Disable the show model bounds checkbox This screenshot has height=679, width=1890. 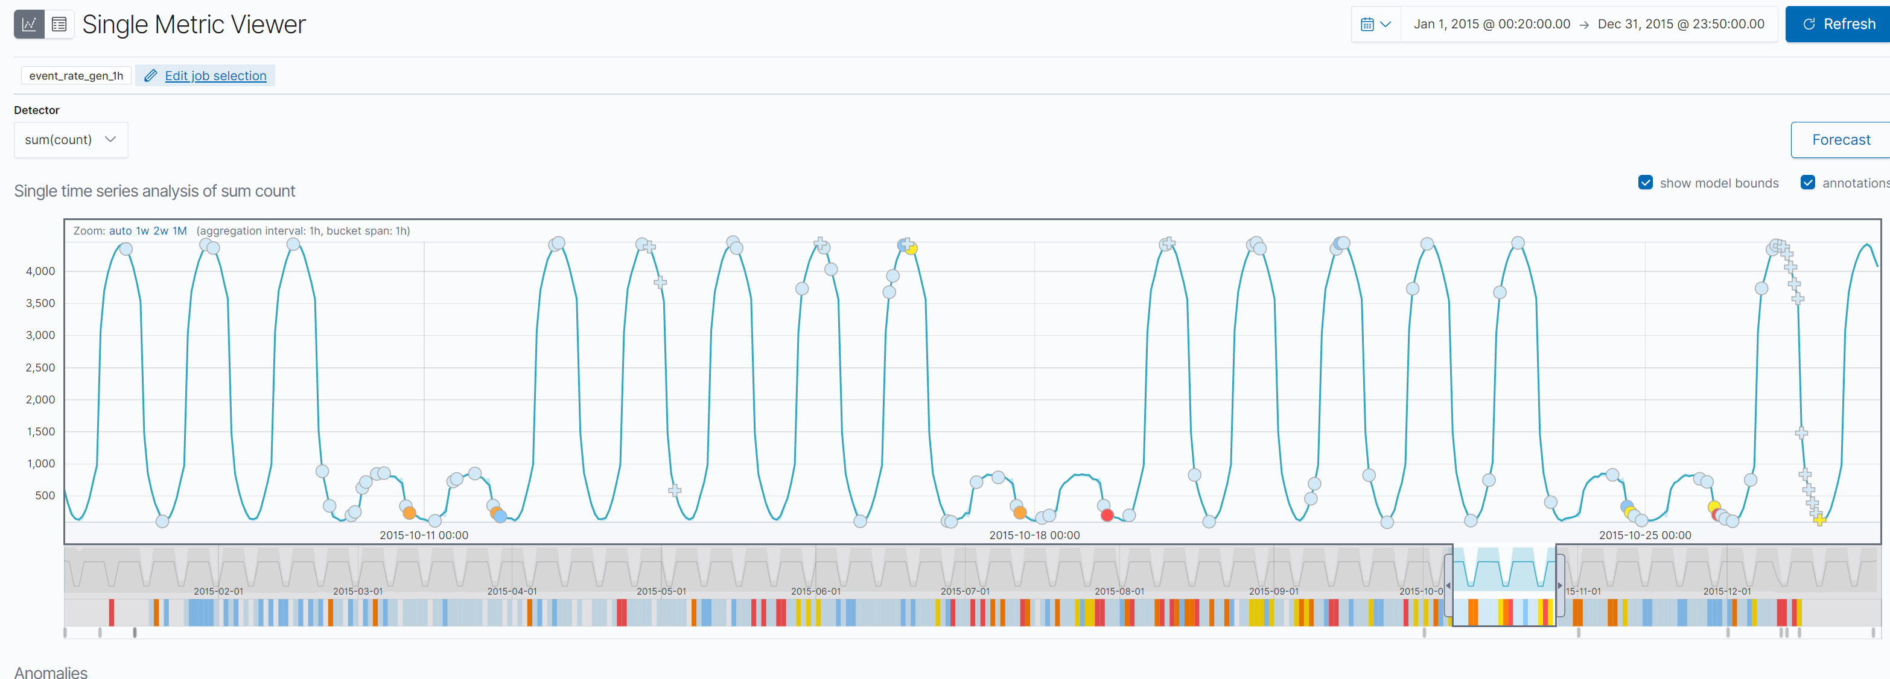tap(1646, 182)
